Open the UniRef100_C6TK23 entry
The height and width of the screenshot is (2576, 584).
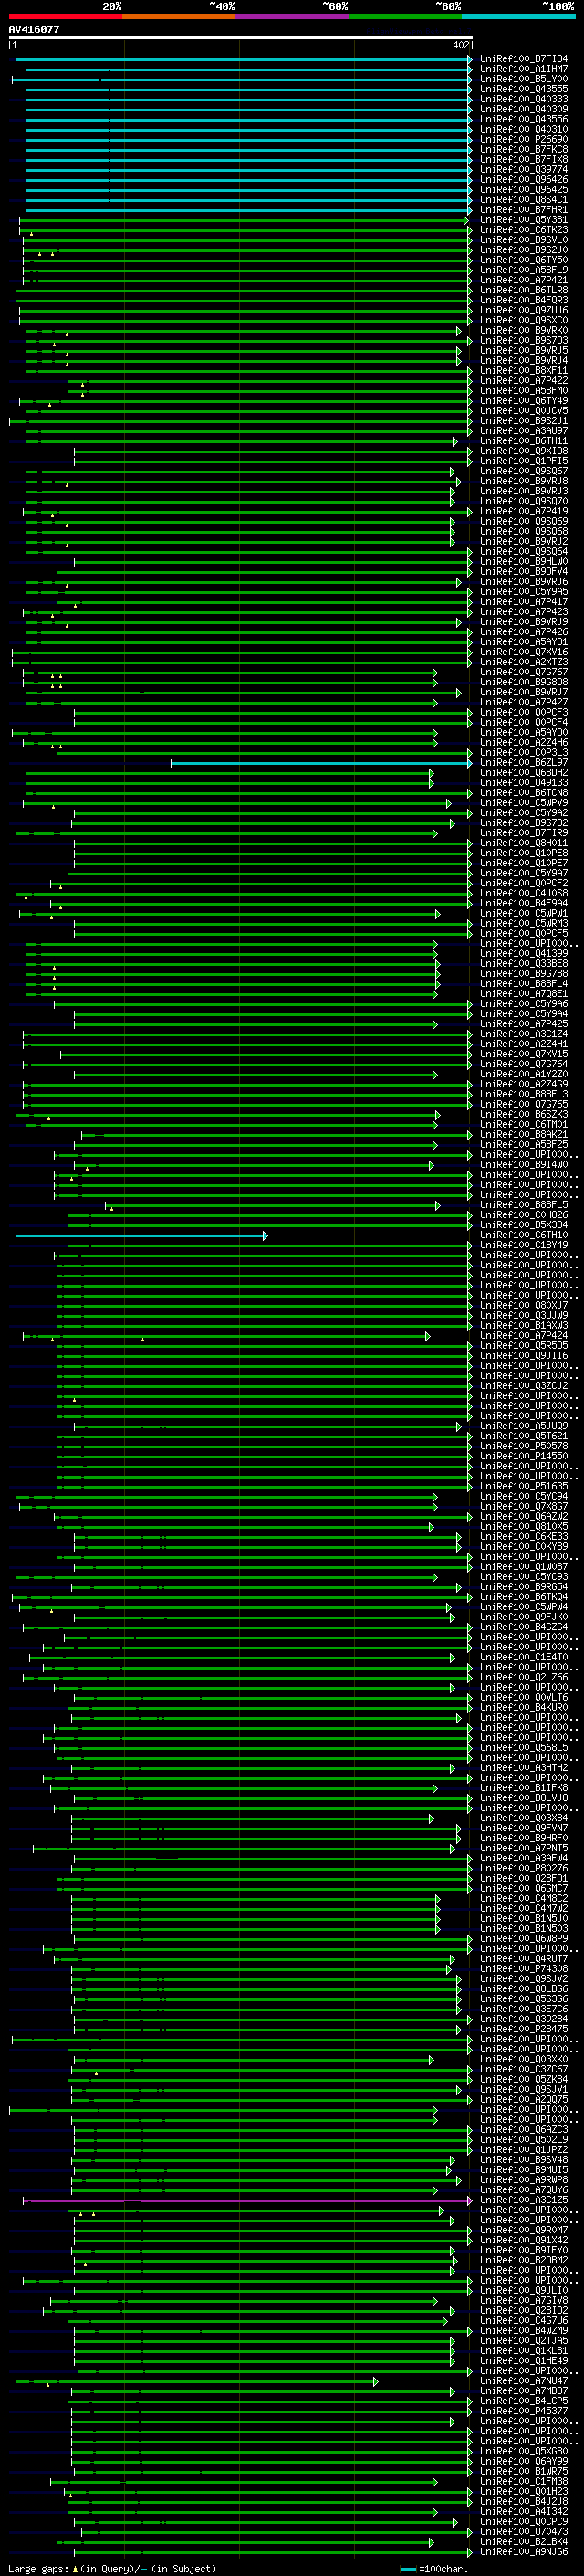(523, 230)
